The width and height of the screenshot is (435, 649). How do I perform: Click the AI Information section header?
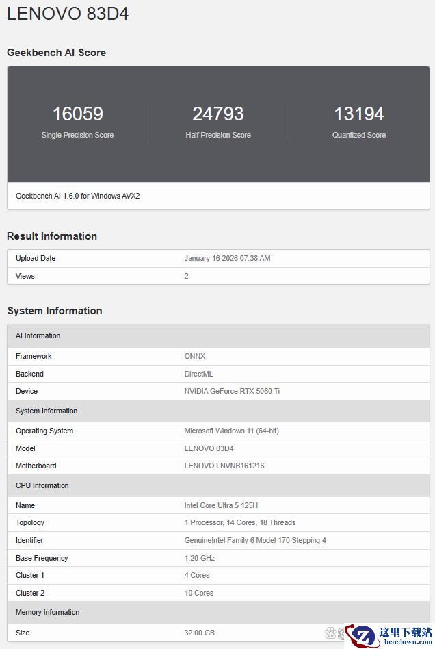tap(38, 335)
